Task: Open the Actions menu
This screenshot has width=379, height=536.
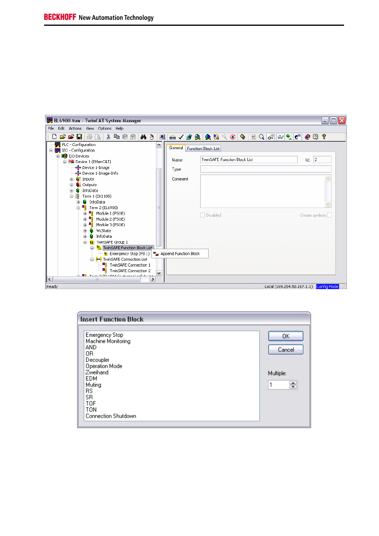Action: click(x=75, y=129)
